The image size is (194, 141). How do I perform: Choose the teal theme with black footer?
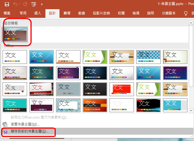pyautogui.click(x=15, y=105)
